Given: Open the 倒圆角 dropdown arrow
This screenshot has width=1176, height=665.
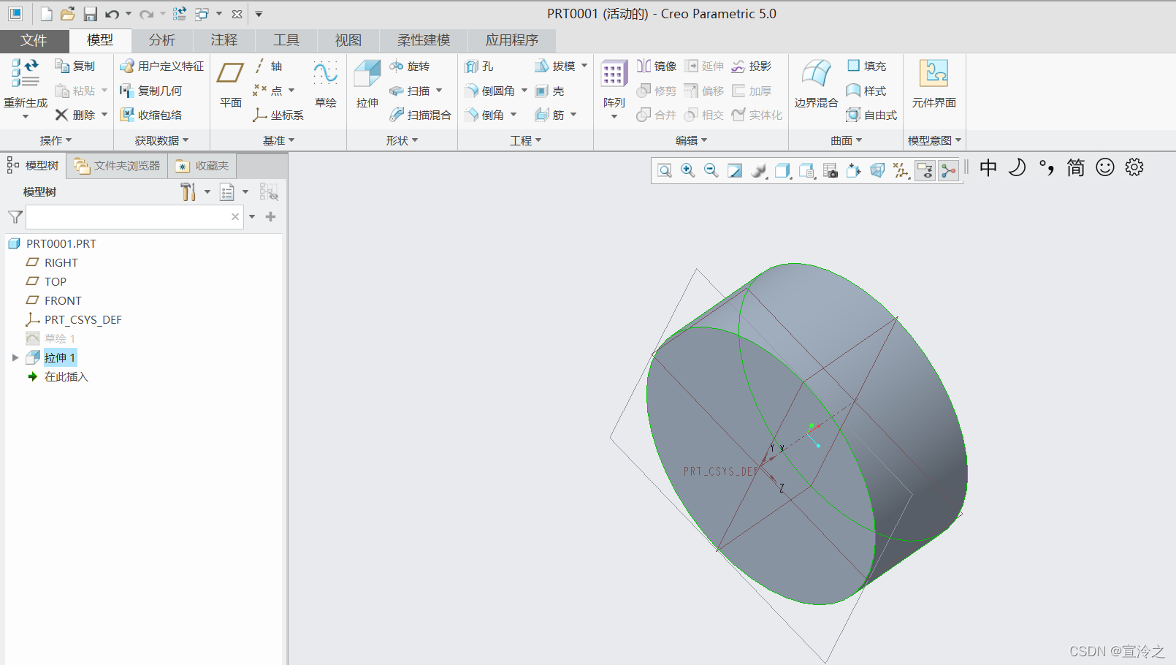Looking at the screenshot, I should (x=524, y=91).
